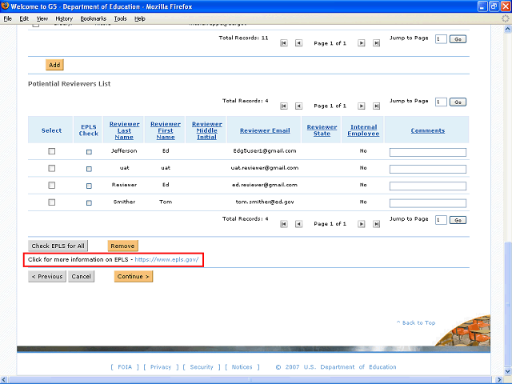This screenshot has width=512, height=384.
Task: Click the EPLS check icon for uat row
Action: (89, 169)
